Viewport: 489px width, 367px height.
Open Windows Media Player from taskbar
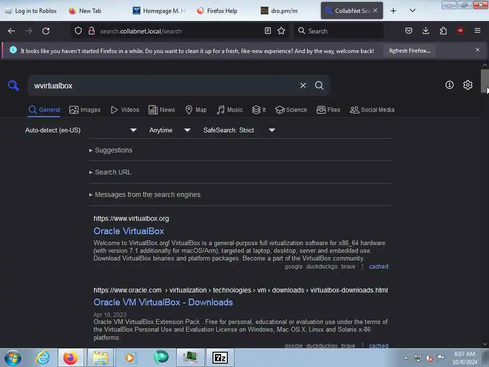[130, 357]
